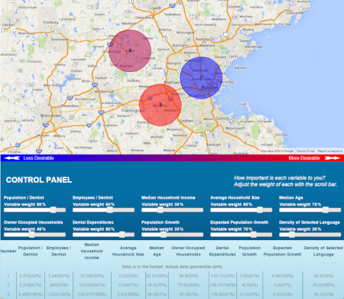Click the Gloucester label on the map

point(295,13)
